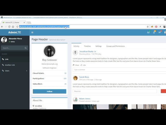Click the Location label
The width and height of the screenshot is (166, 125).
tap(38, 106)
